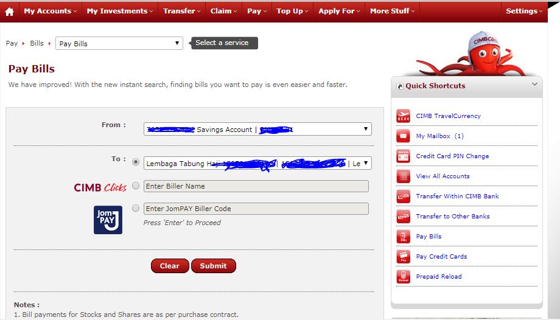Follow the Credit Card PIN Change link
Screen dimensions: 560x320
coord(452,156)
